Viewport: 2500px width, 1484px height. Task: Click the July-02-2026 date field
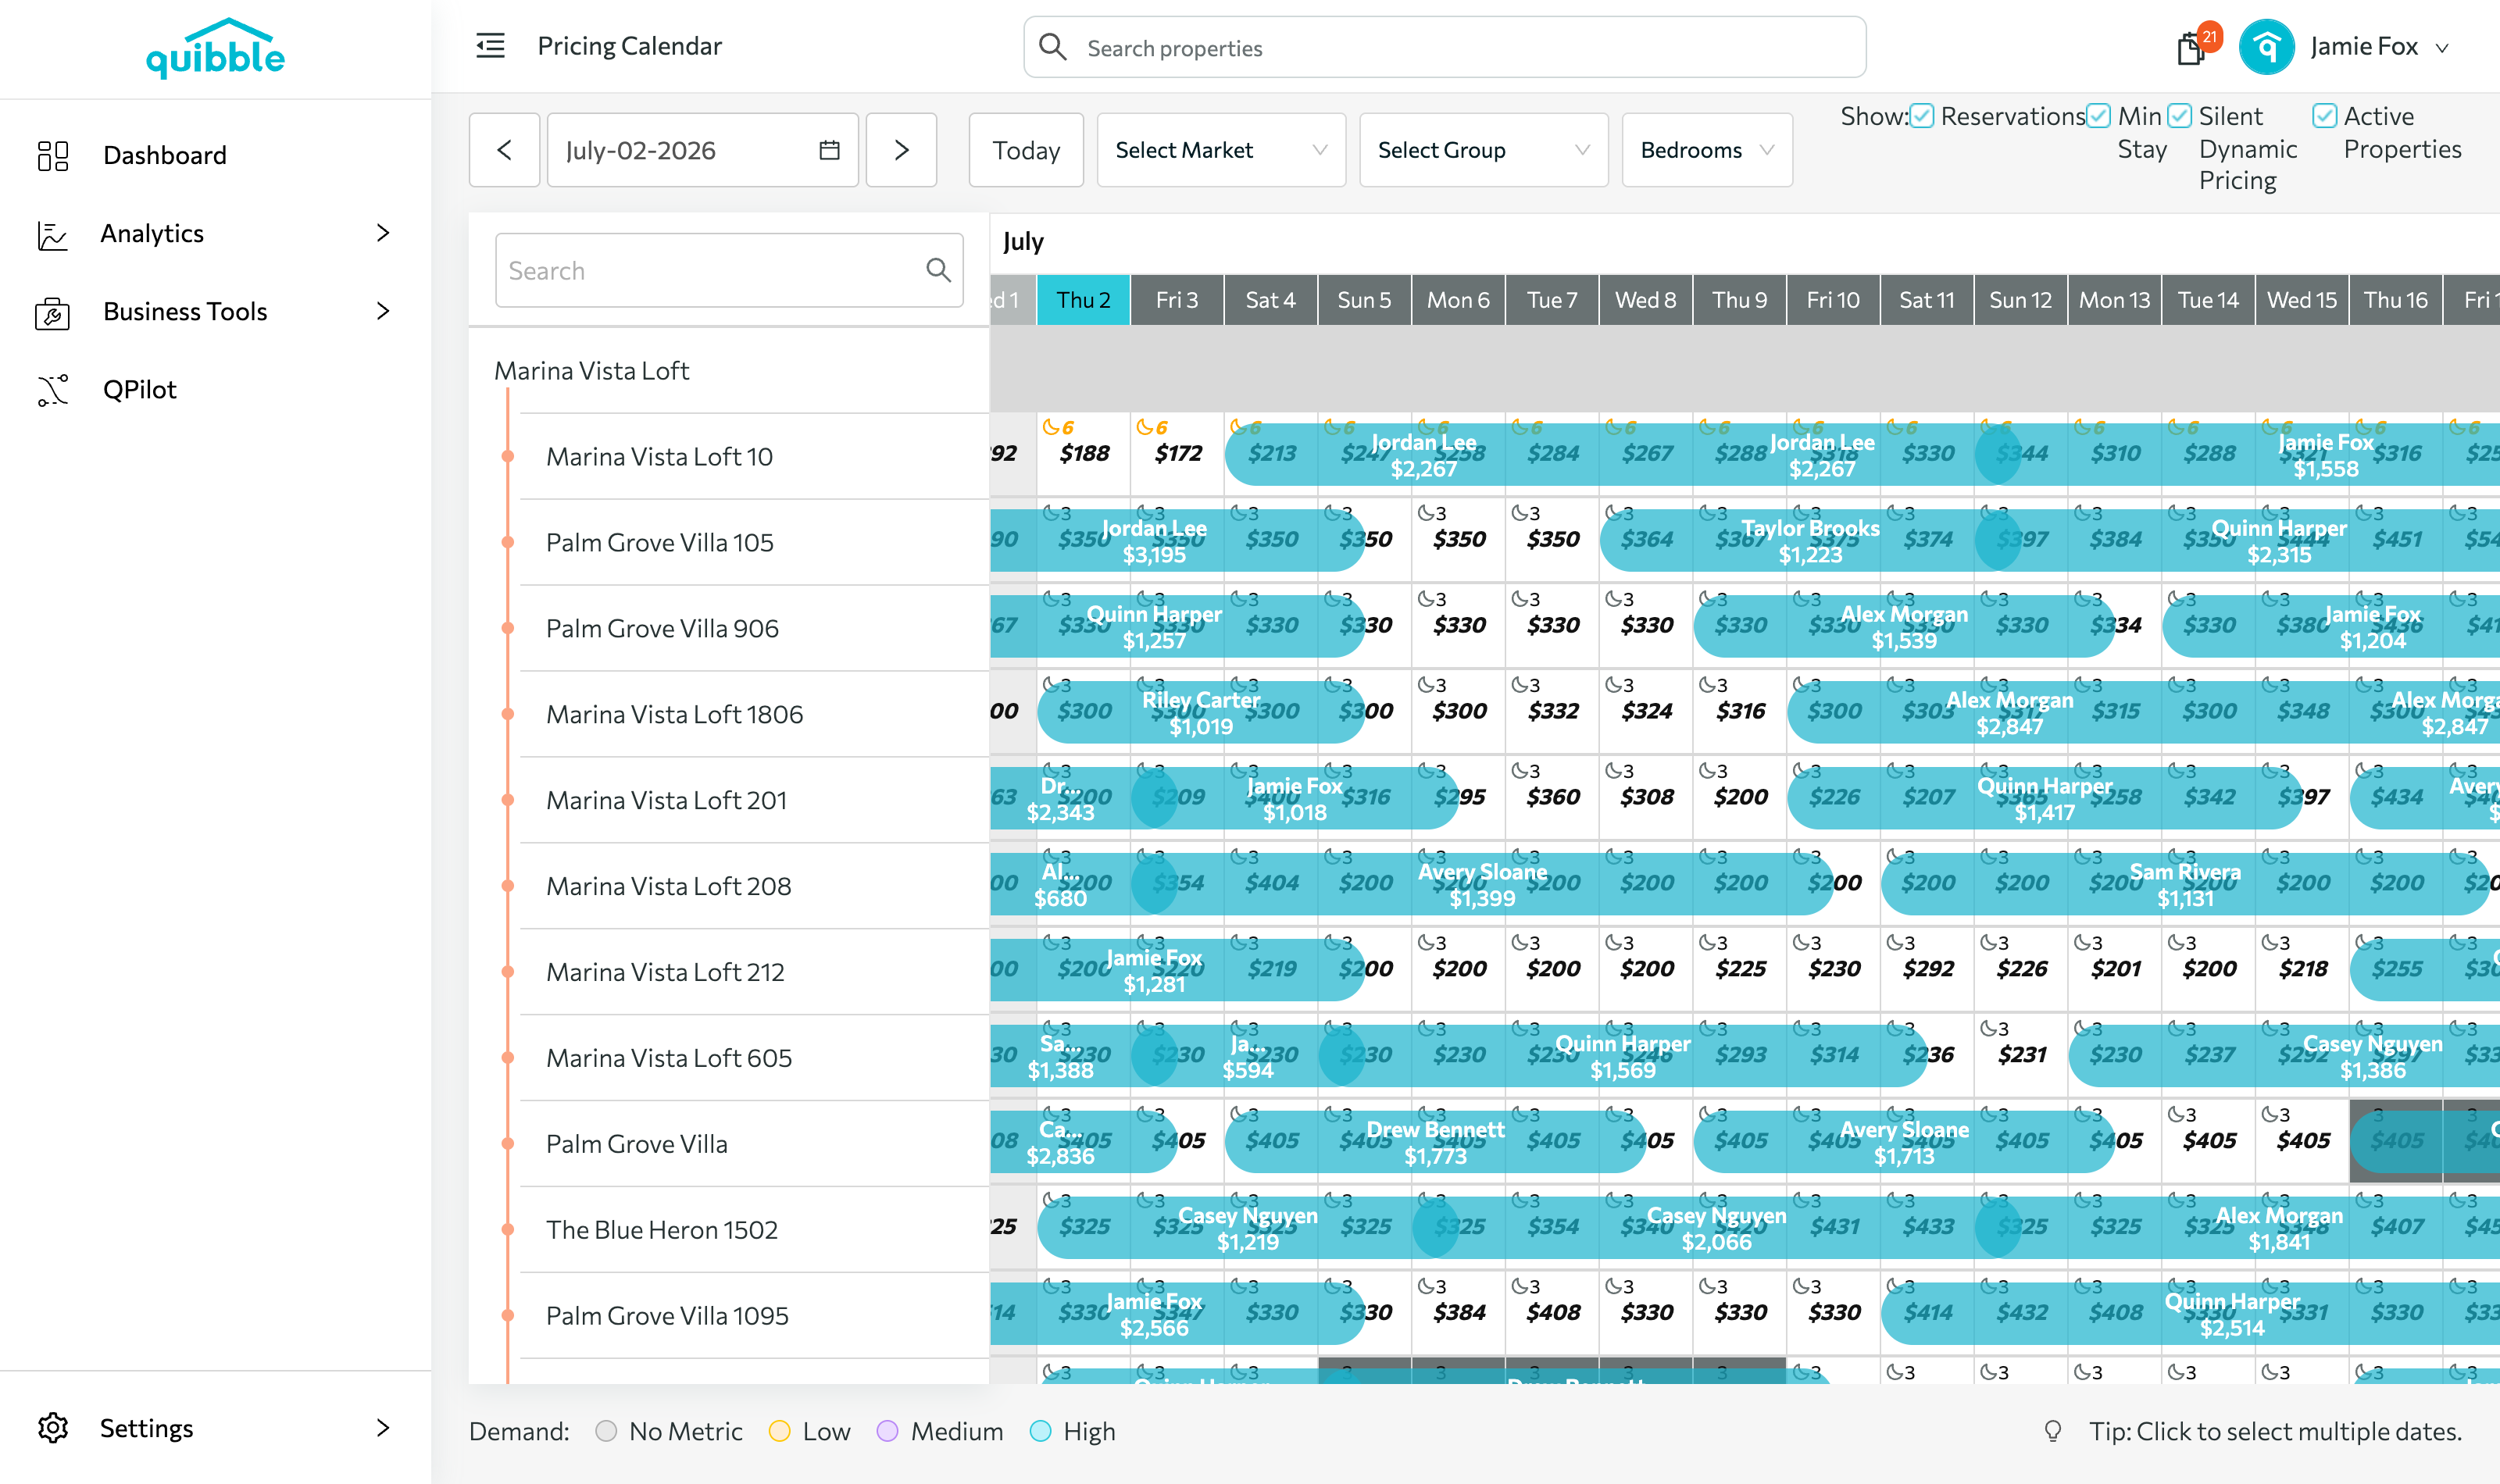[x=702, y=150]
